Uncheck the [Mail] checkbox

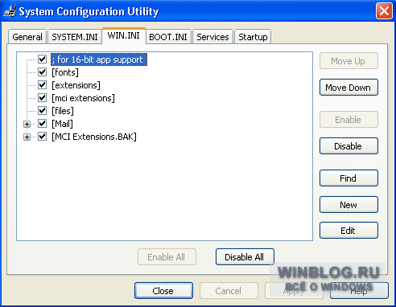(42, 123)
